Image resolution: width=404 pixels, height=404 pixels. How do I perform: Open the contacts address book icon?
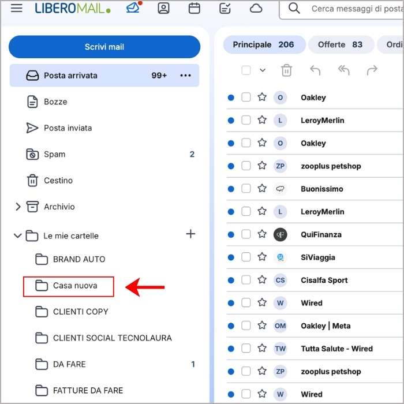[163, 8]
